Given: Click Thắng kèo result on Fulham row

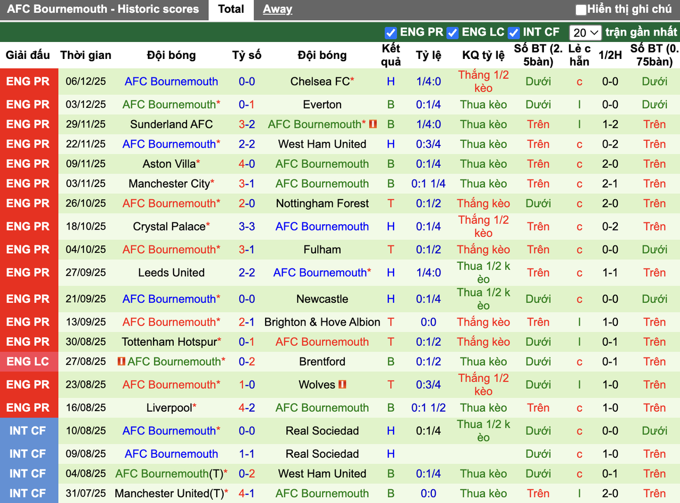Looking at the screenshot, I should 483,250.
